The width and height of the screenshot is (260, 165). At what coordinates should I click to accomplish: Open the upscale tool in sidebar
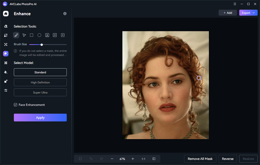pos(6,81)
